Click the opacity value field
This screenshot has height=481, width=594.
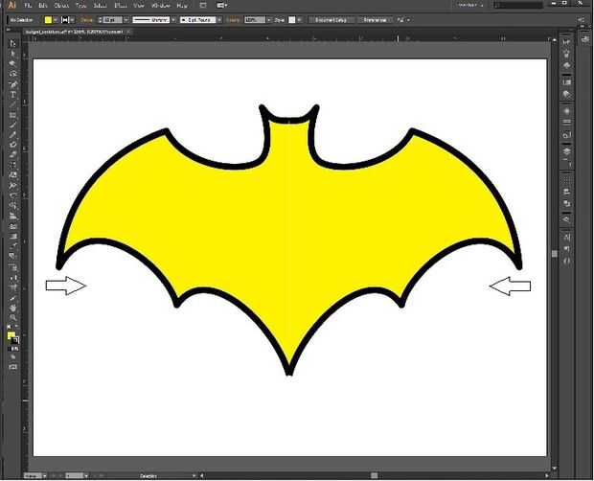(x=255, y=20)
